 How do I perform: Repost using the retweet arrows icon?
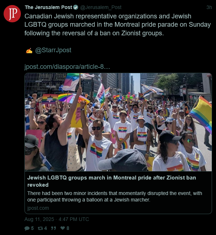point(40,228)
